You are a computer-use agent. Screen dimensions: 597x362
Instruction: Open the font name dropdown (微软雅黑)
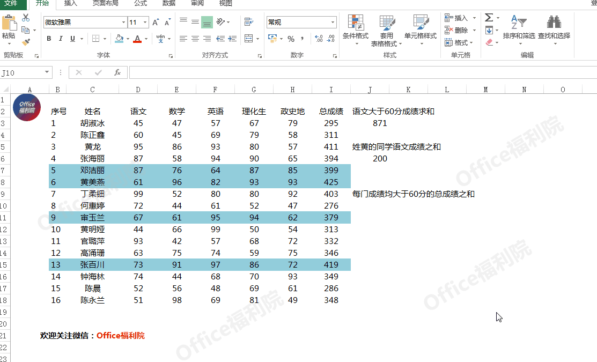pyautogui.click(x=123, y=23)
